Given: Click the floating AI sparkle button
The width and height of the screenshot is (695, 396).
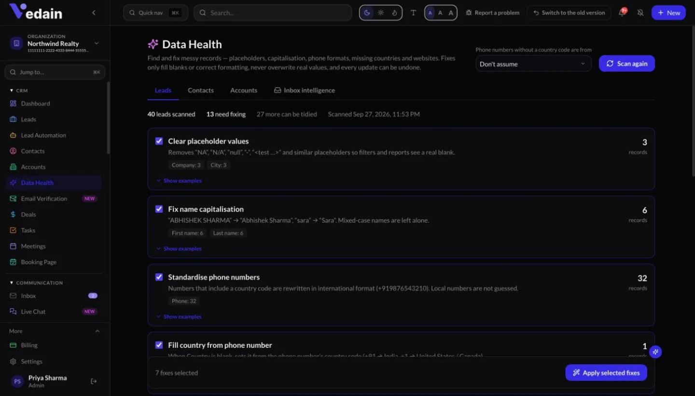Looking at the screenshot, I should click(x=655, y=352).
